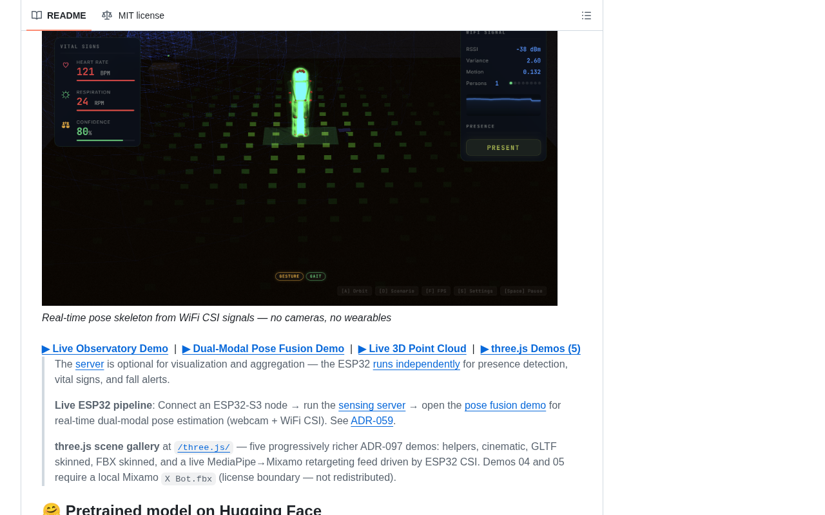Click the [D] Scenario hint in image

397,291
